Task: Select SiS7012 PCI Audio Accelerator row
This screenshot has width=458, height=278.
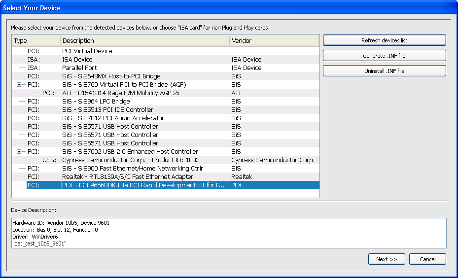Action: tap(166, 118)
